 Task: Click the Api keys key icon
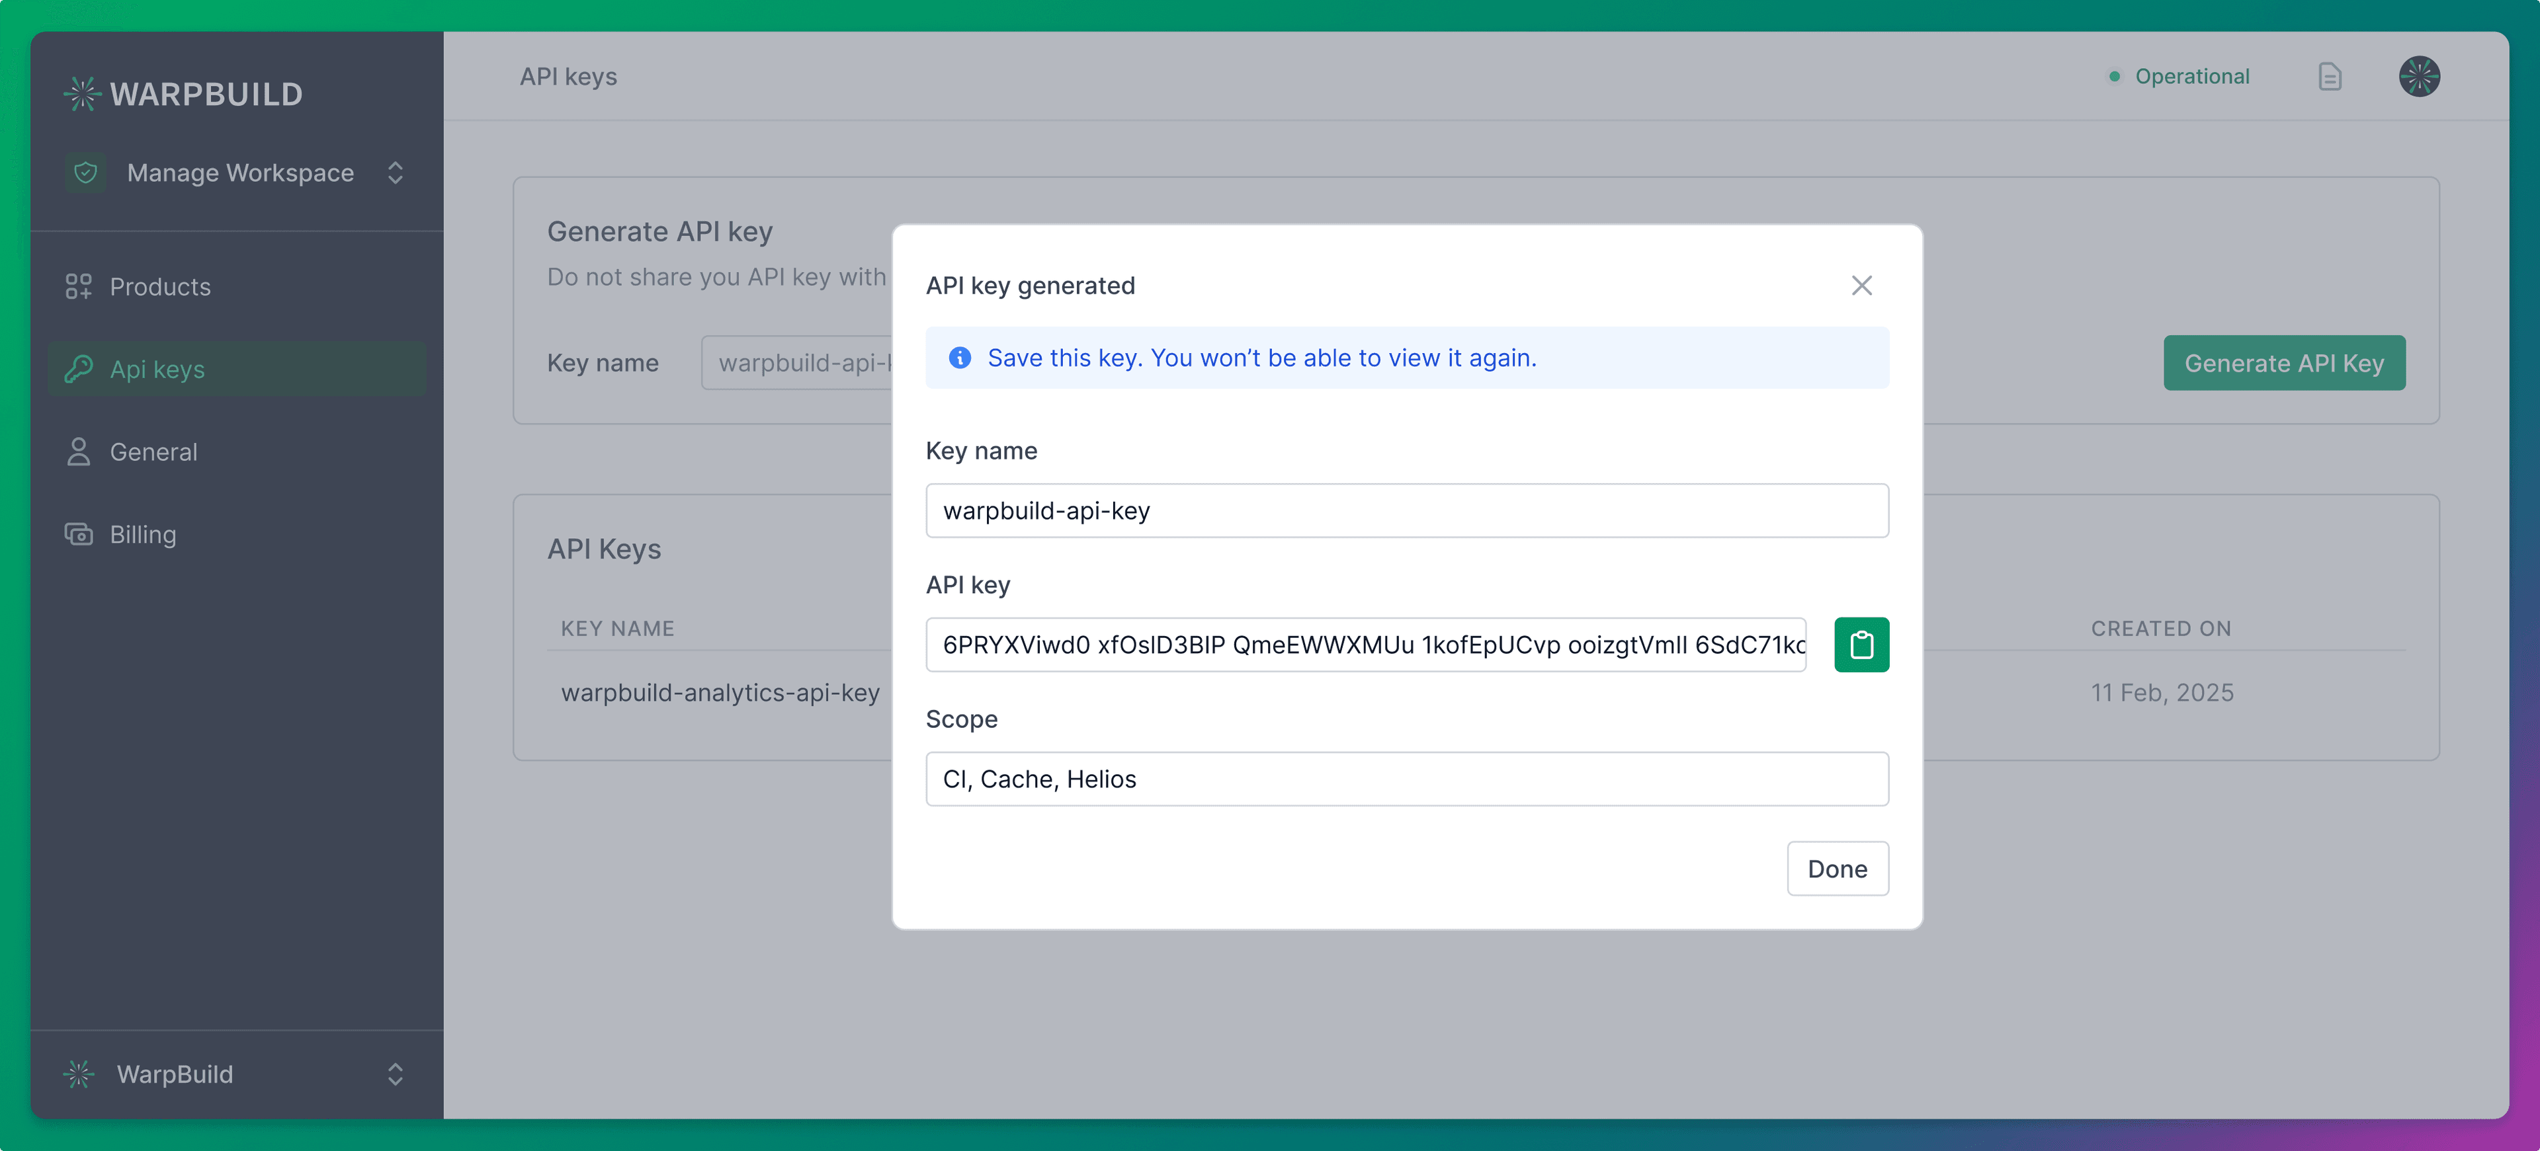coord(79,370)
